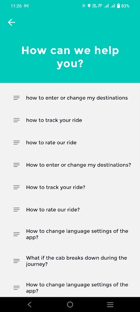This screenshot has height=312, width=140.
Task: Tap list icon beside 'What if the cab breaks down'
Action: point(16,261)
